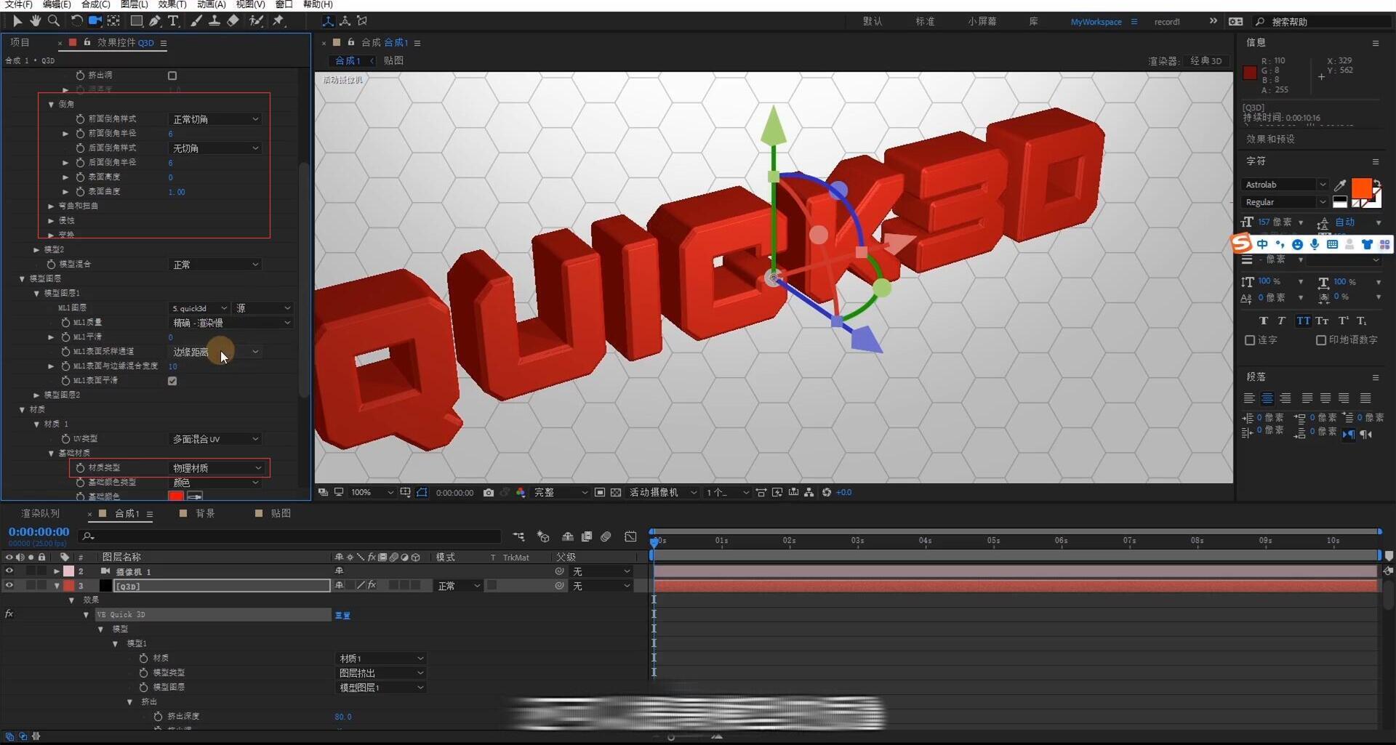The width and height of the screenshot is (1396, 745).
Task: Select the Pen tool
Action: click(x=155, y=21)
